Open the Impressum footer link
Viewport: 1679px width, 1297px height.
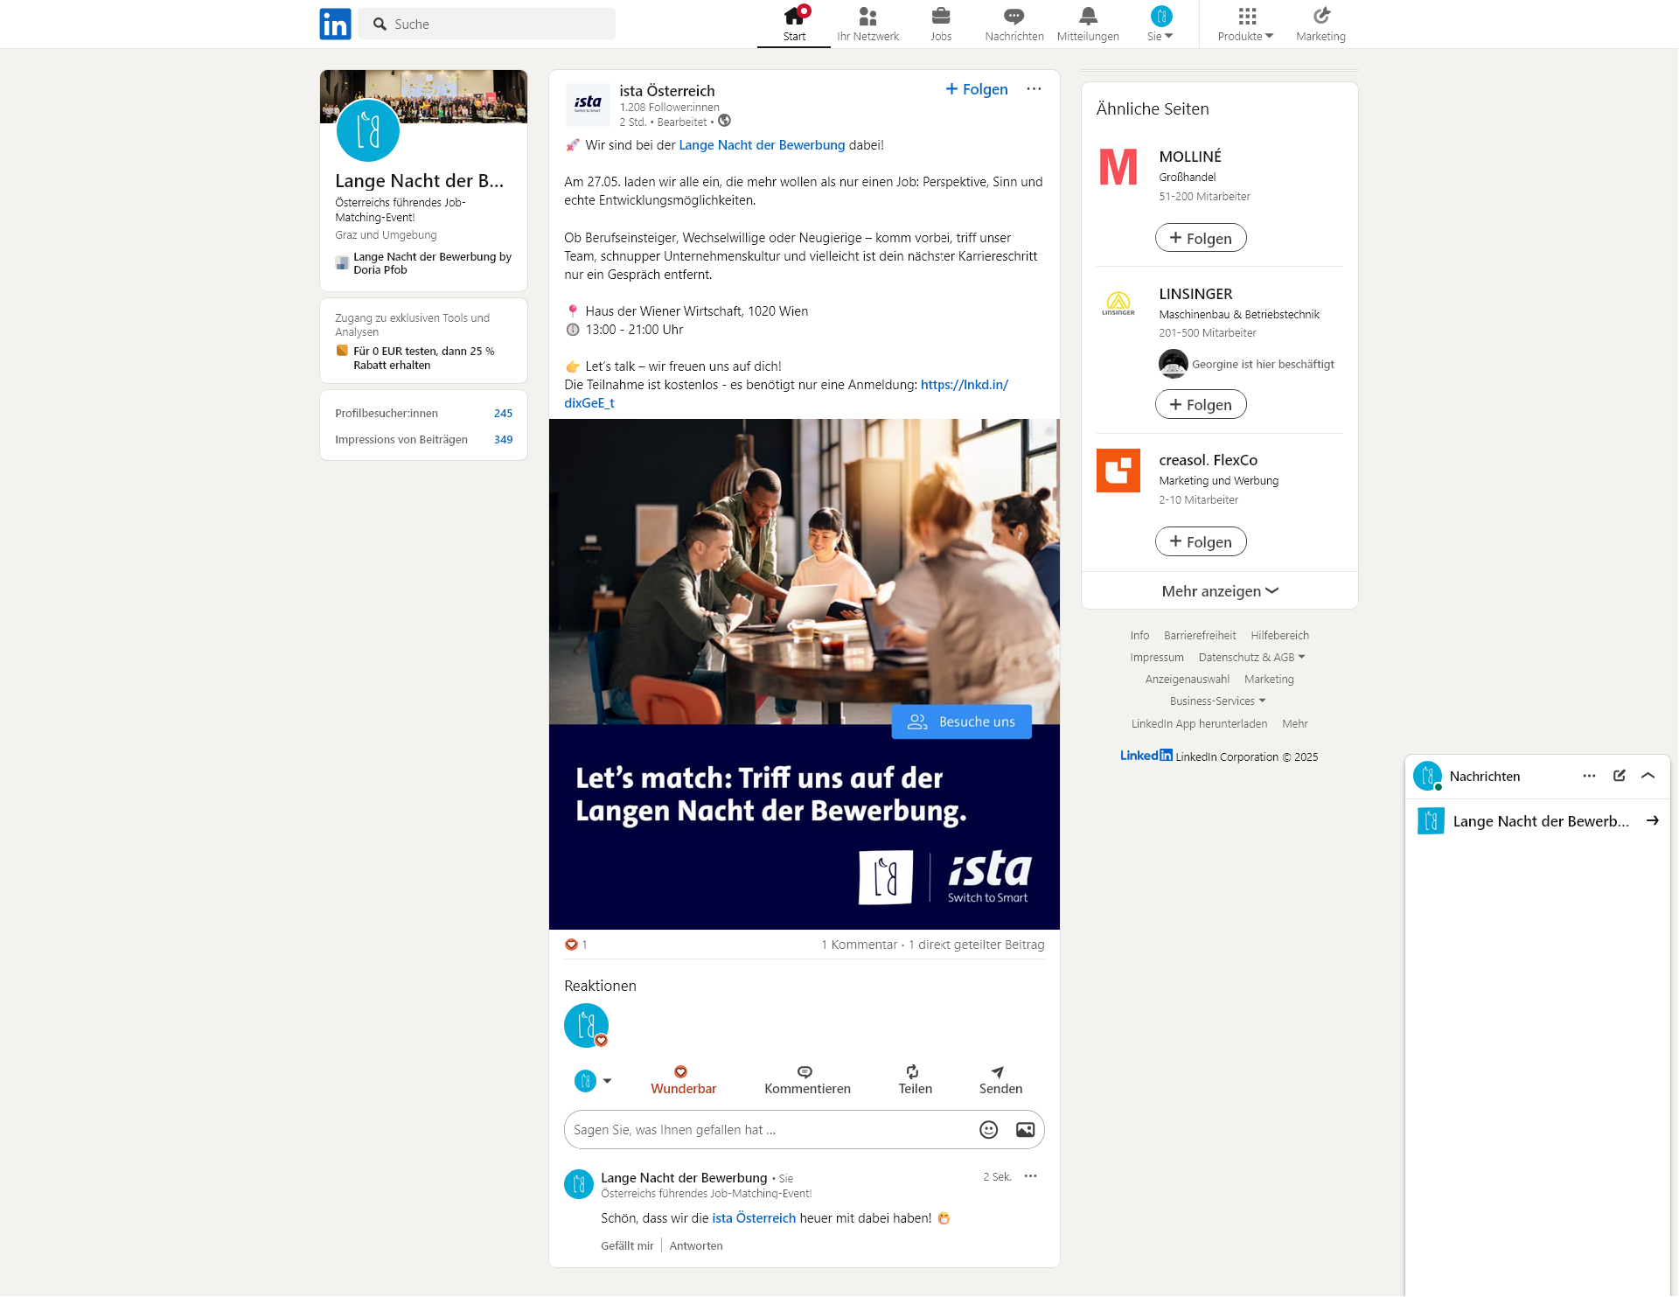point(1156,658)
